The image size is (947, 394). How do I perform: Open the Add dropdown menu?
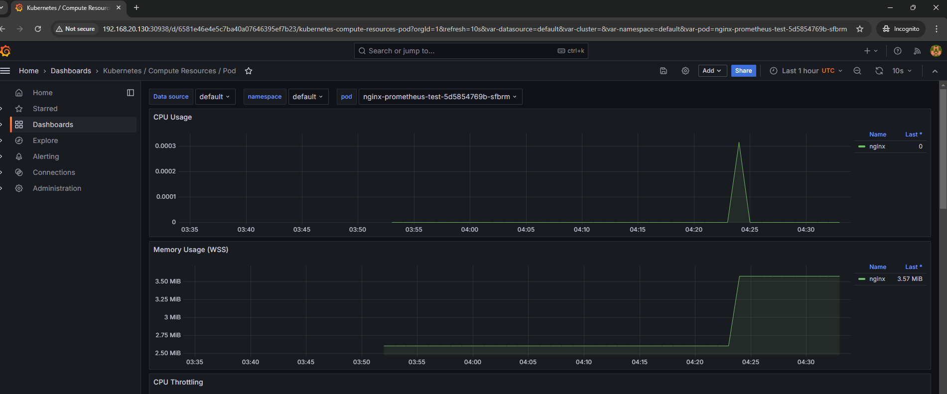click(712, 71)
